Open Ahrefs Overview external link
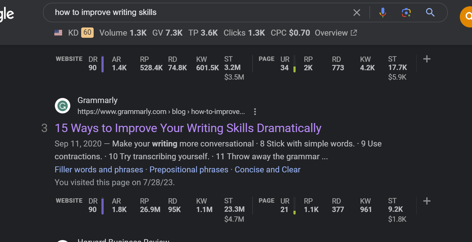Viewport: 472px width, 242px height. [x=336, y=33]
